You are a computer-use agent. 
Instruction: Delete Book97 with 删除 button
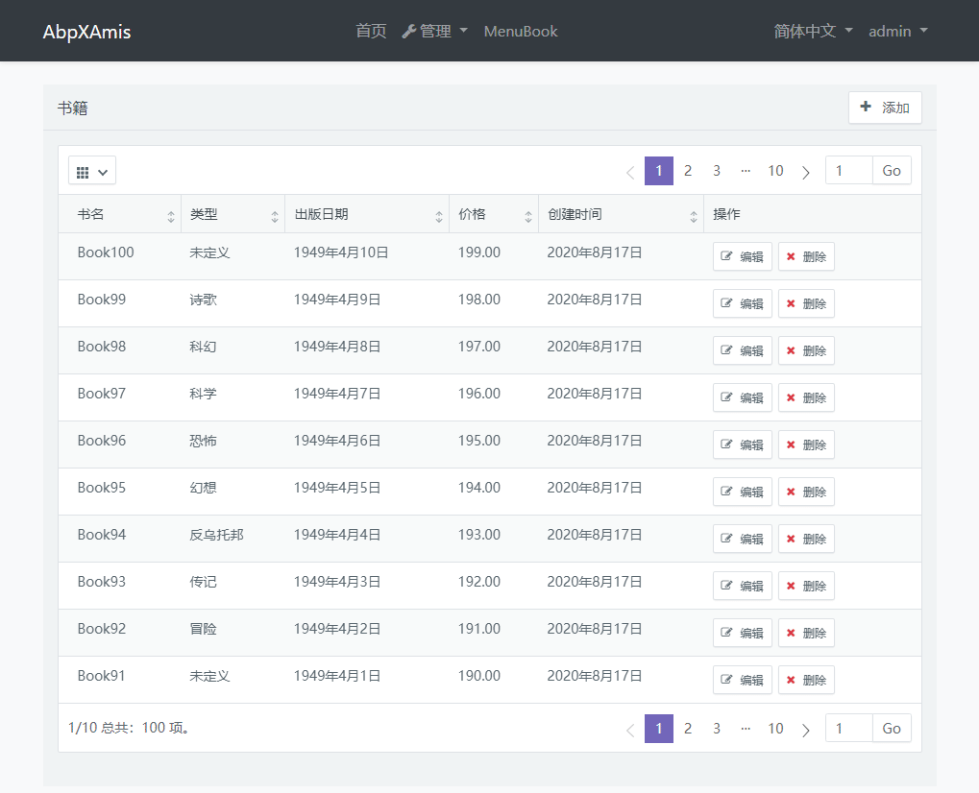806,397
